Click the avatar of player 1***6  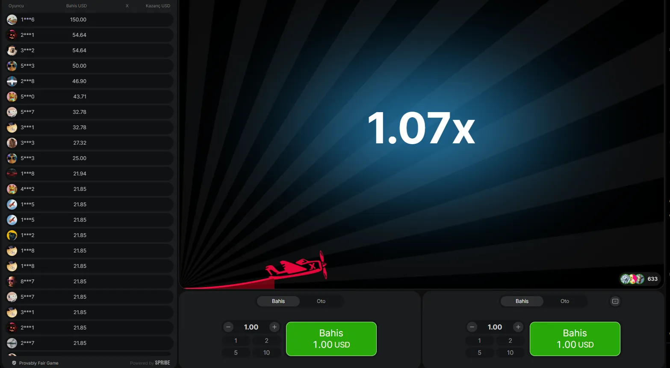[12, 20]
